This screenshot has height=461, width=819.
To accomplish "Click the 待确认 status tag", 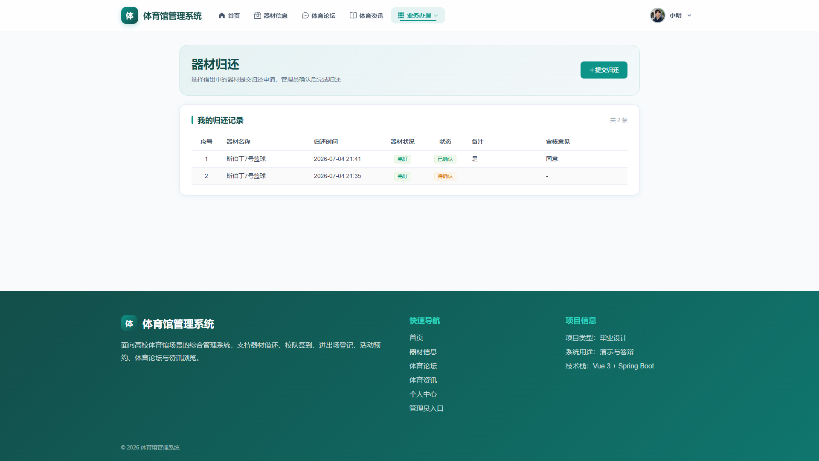I will click(x=445, y=176).
